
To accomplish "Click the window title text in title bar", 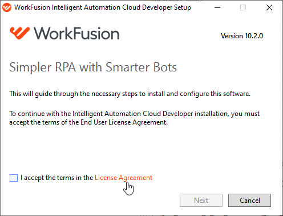I will [103, 7].
